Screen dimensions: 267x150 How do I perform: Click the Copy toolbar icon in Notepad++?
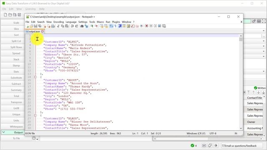pos(62,26)
